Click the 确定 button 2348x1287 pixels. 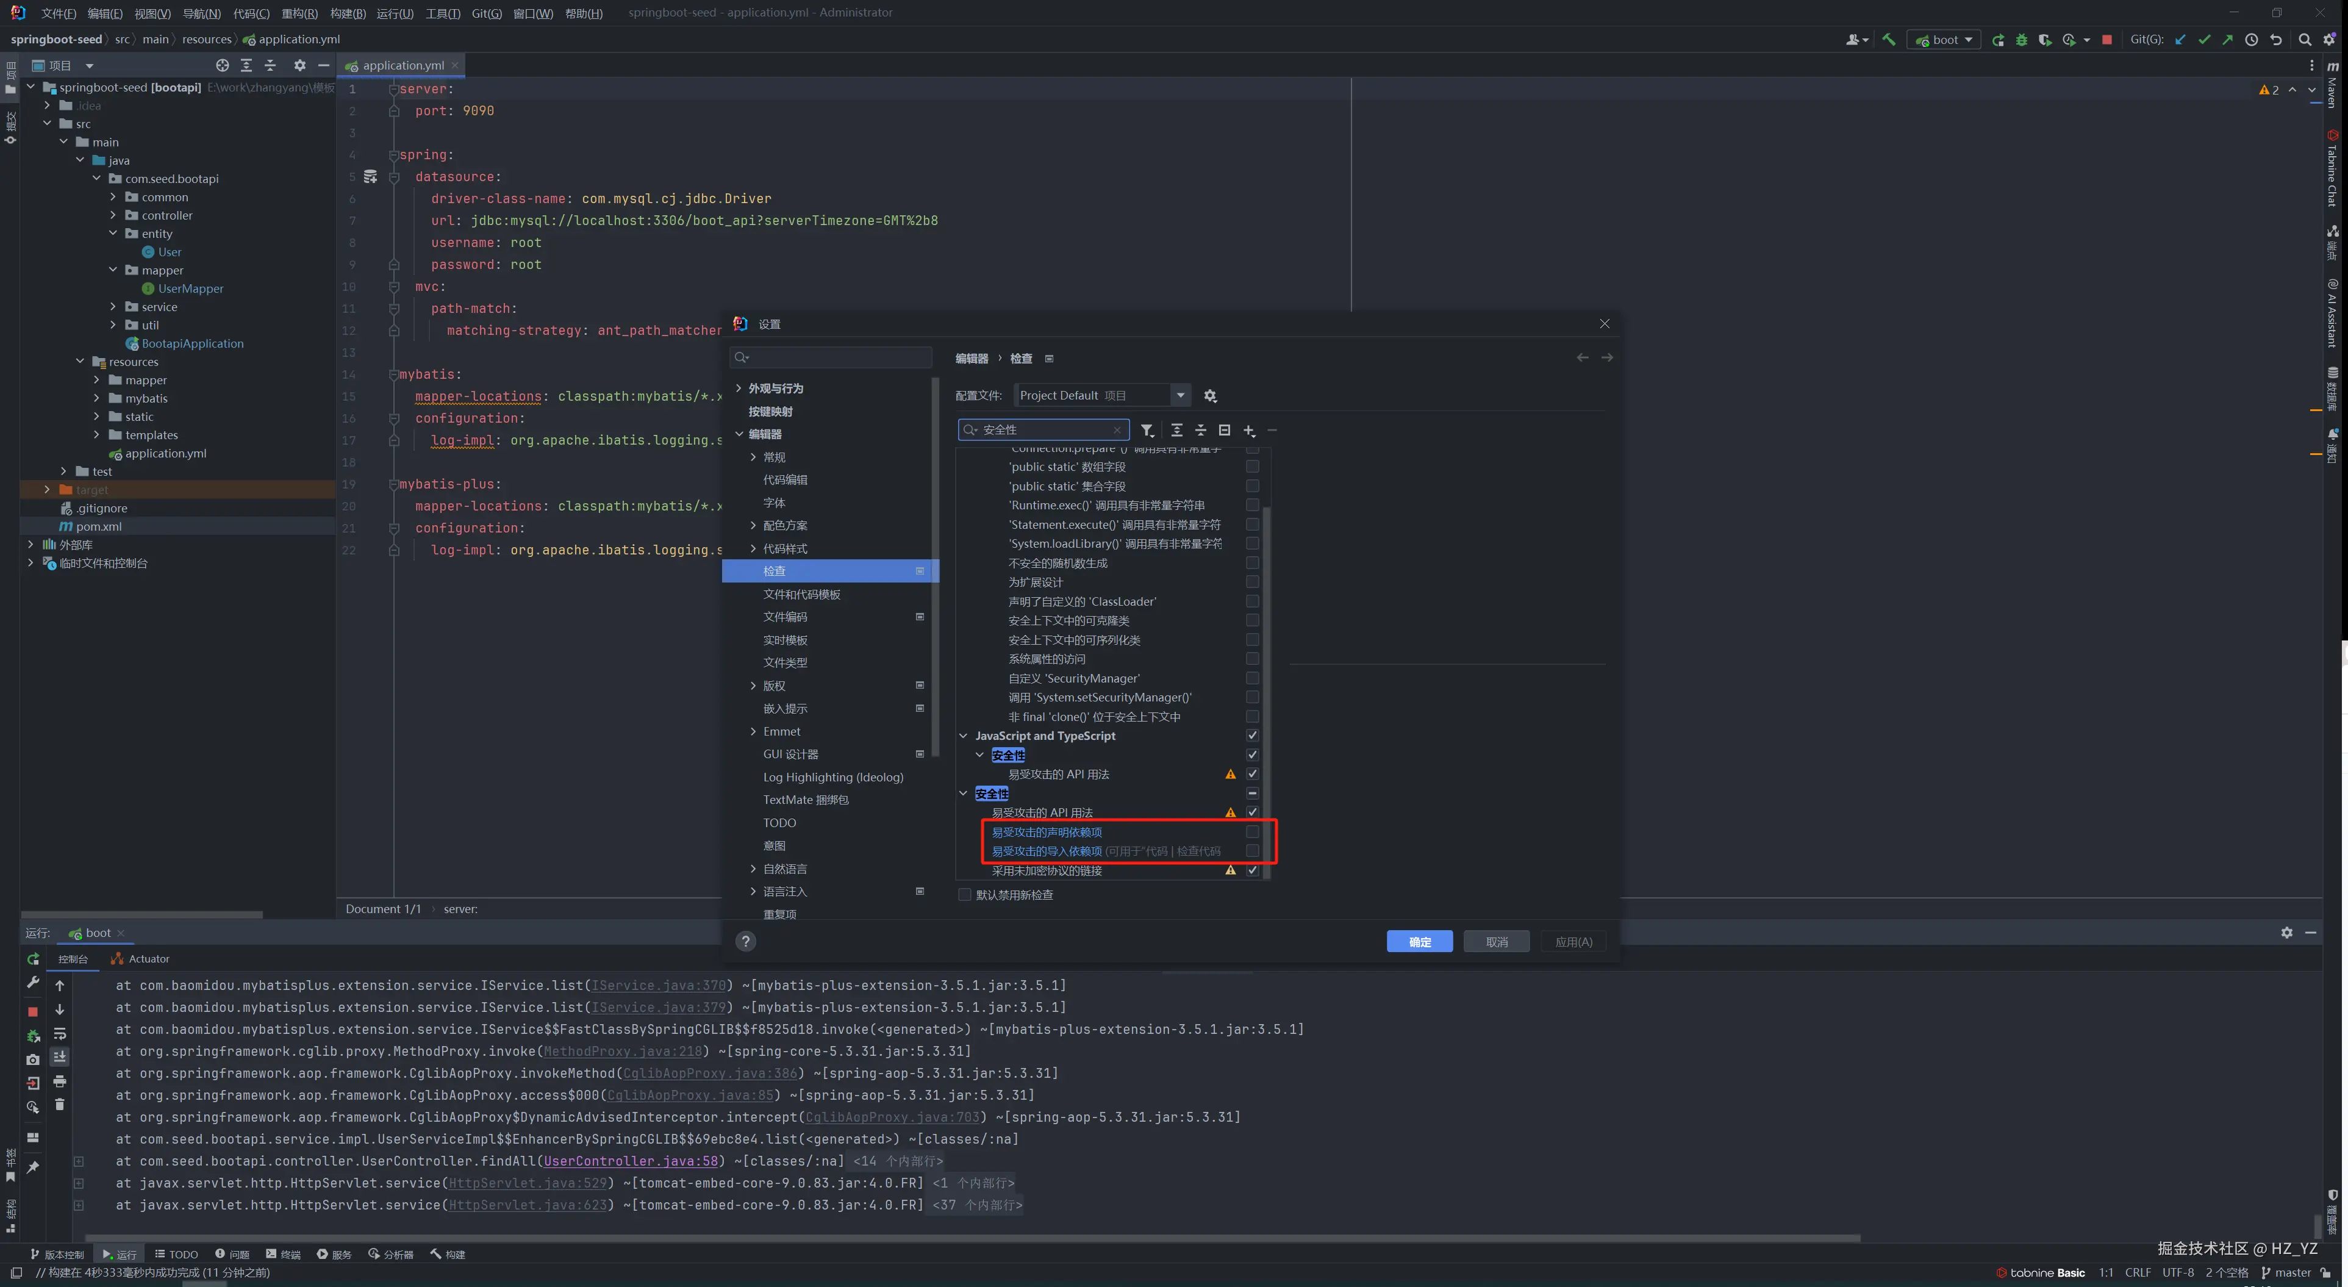click(x=1419, y=942)
